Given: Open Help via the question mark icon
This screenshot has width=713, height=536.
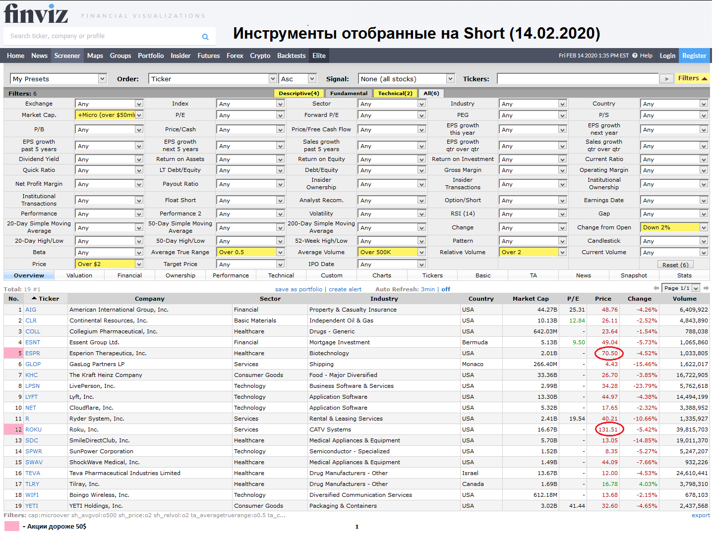Looking at the screenshot, I should 635,55.
